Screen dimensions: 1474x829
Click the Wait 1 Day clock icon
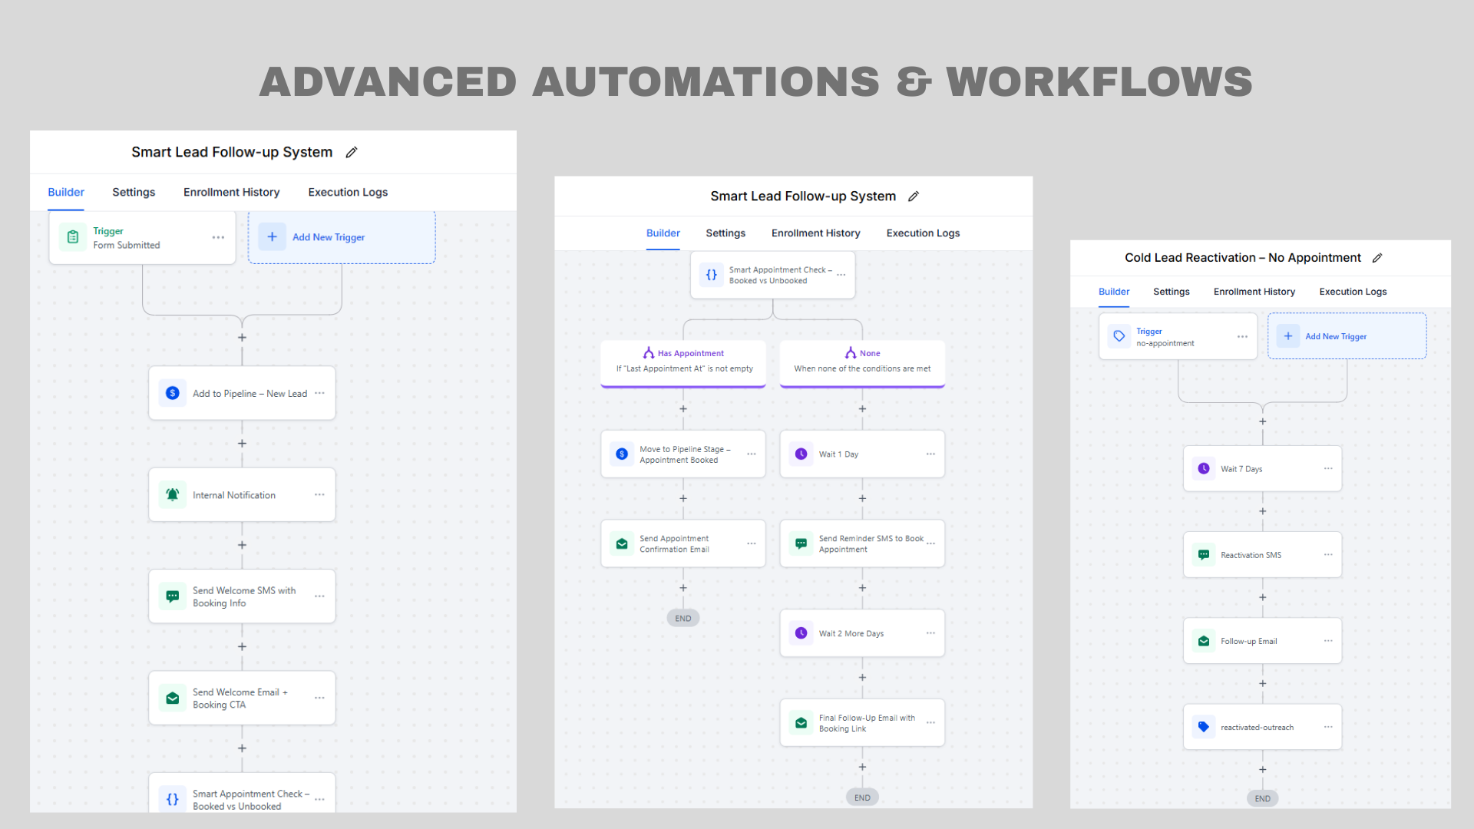[x=801, y=454]
